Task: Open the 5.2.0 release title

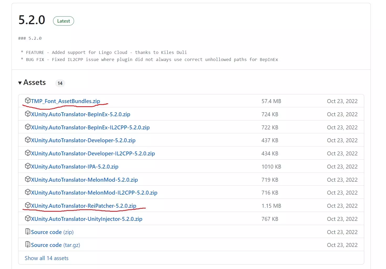Action: [32, 20]
